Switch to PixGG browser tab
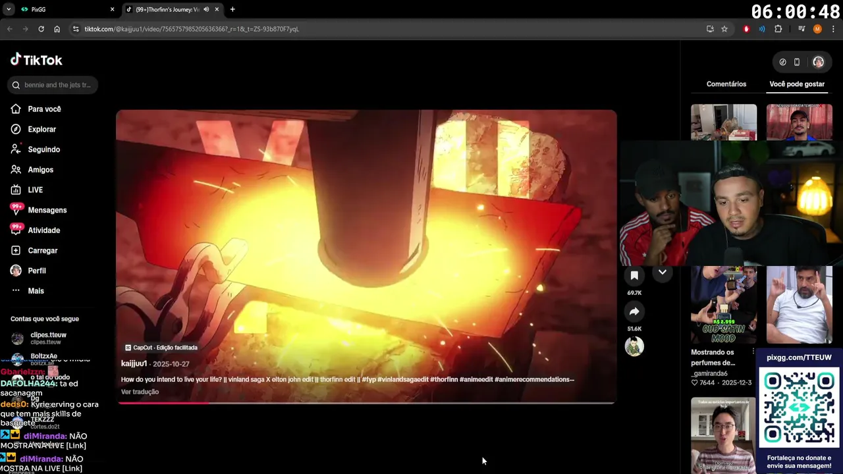 (x=66, y=9)
